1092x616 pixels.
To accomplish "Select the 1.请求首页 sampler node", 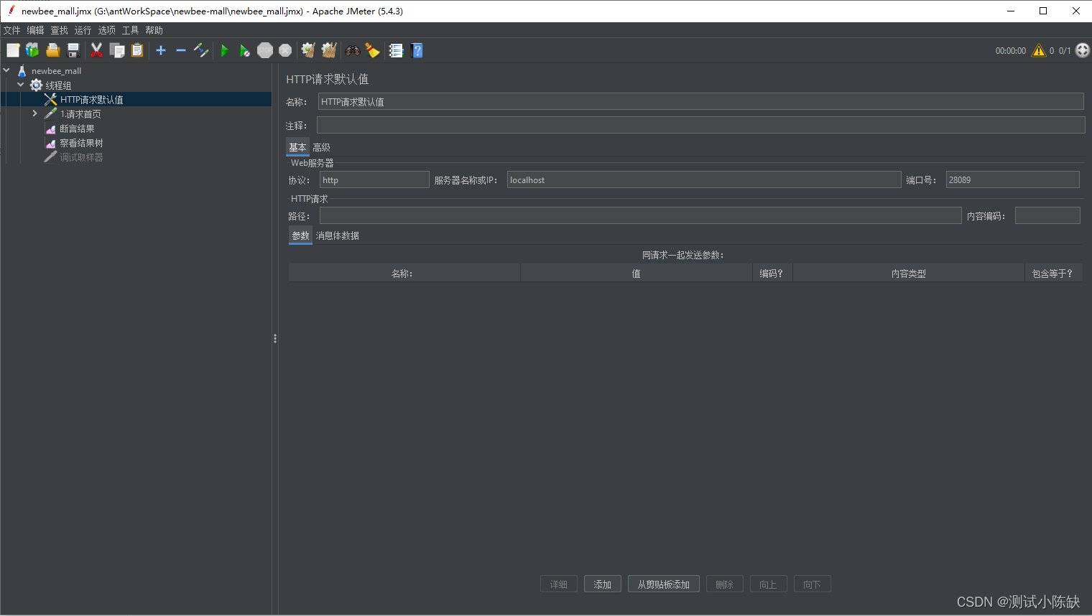I will [80, 114].
